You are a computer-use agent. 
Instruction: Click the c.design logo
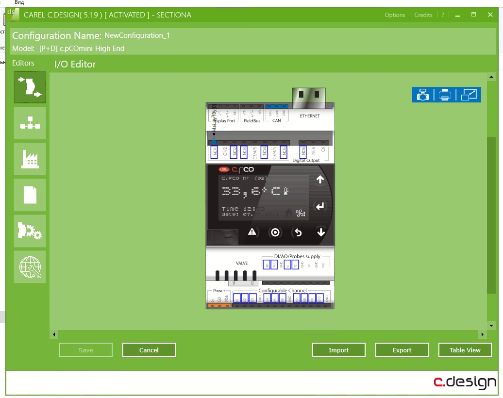465,382
